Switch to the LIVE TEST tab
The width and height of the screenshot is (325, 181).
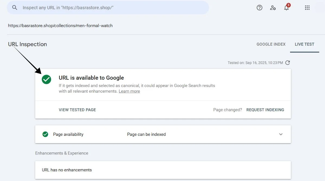click(304, 44)
